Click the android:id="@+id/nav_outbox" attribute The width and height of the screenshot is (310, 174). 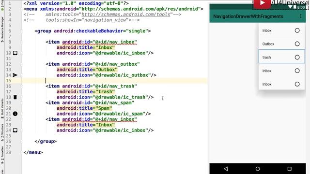[101, 64]
